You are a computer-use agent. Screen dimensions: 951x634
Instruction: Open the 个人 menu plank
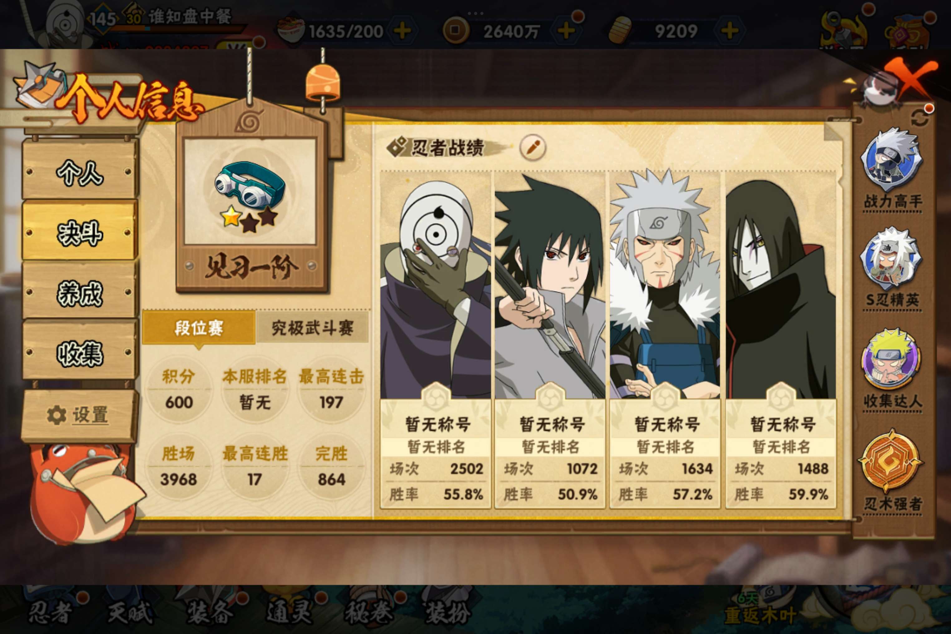click(80, 171)
